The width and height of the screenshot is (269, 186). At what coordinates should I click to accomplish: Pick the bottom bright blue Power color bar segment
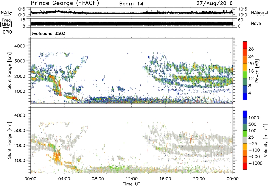click(245, 96)
